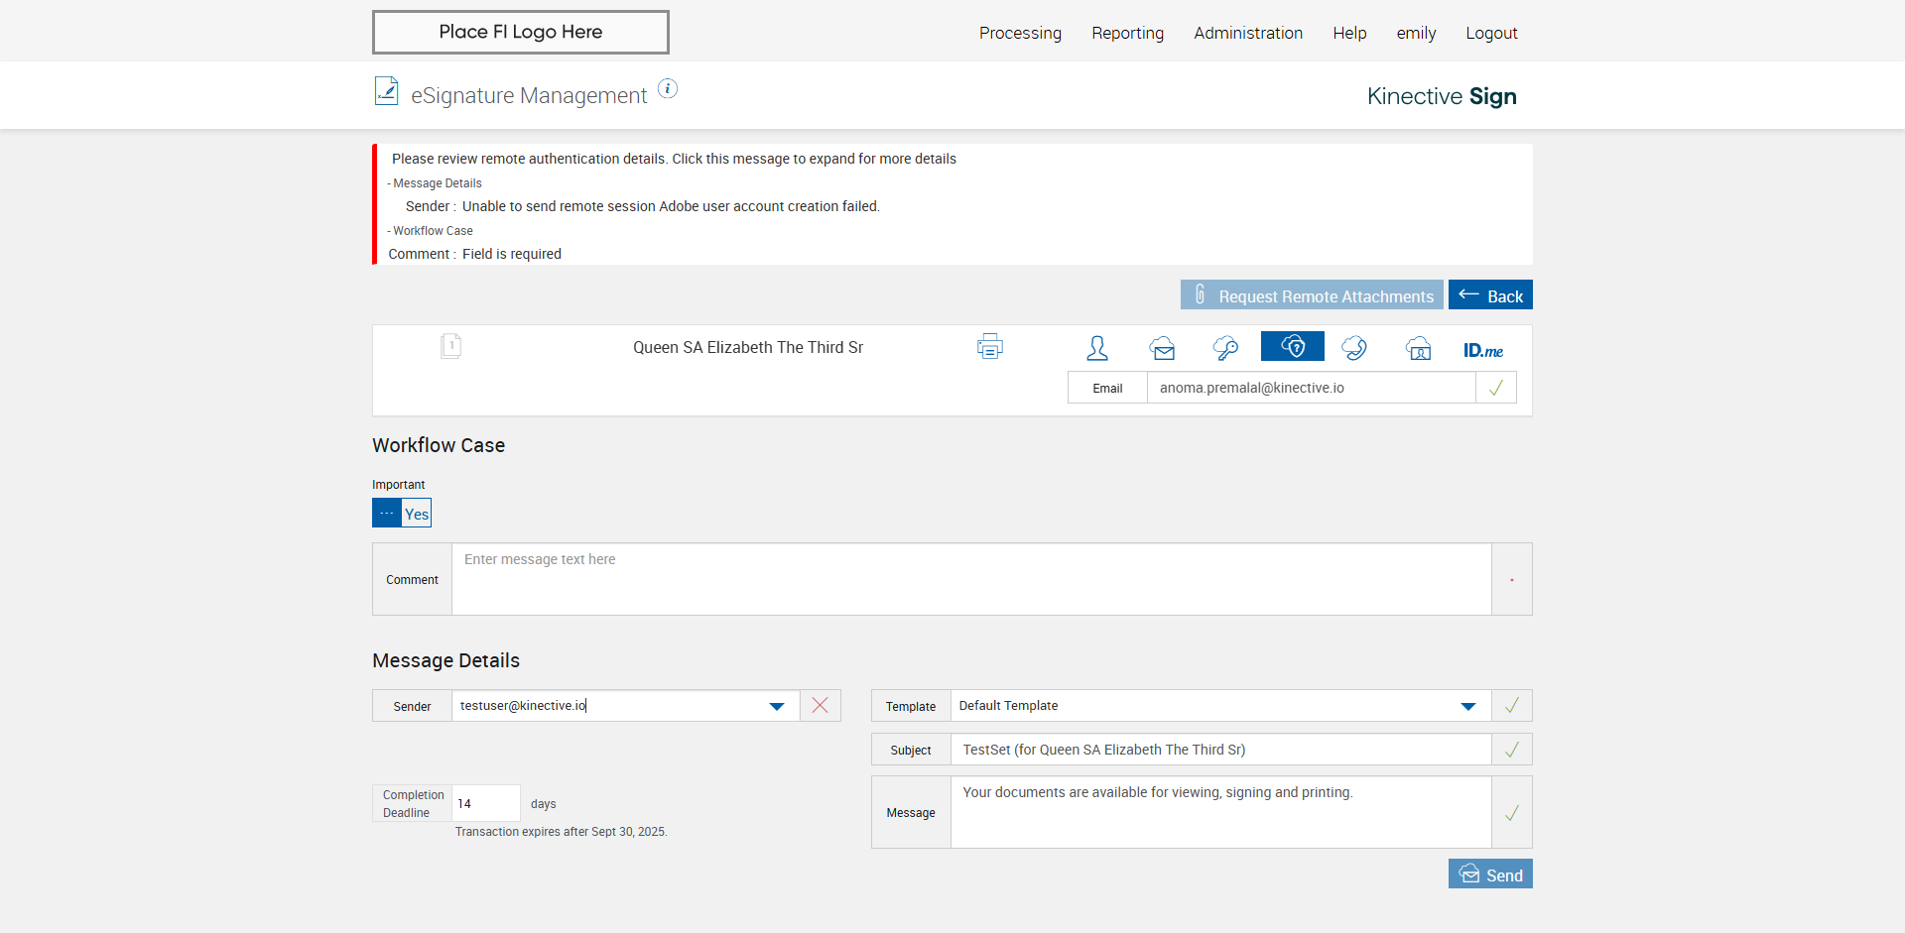The width and height of the screenshot is (1905, 933).
Task: Choose the cloud phone authentication icon
Action: click(1354, 348)
